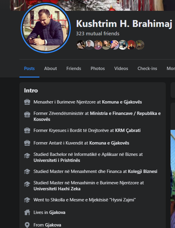Click Gjakova link in Lives in row

[57, 212]
